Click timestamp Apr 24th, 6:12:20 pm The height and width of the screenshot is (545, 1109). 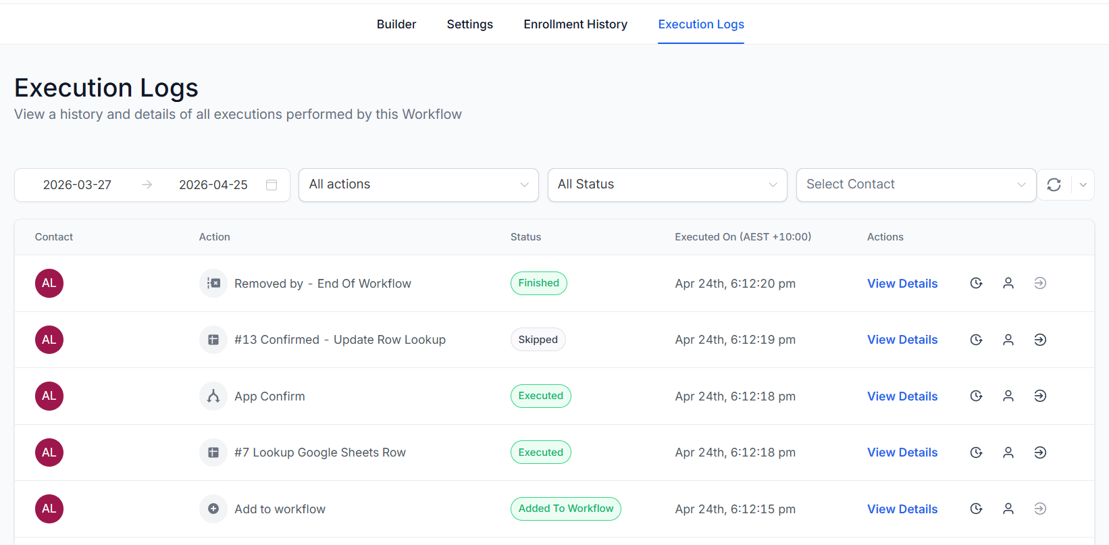736,284
